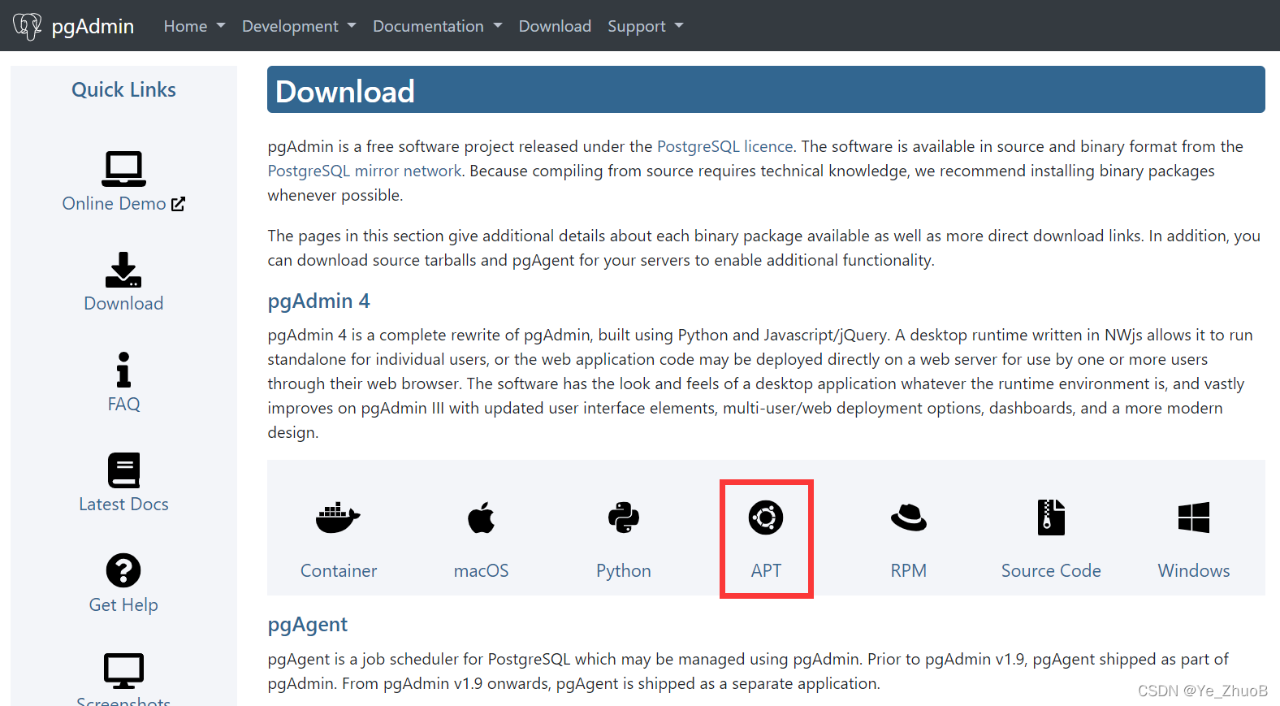The image size is (1280, 706).
Task: Click the pgAdmin 4 section heading
Action: coord(319,301)
